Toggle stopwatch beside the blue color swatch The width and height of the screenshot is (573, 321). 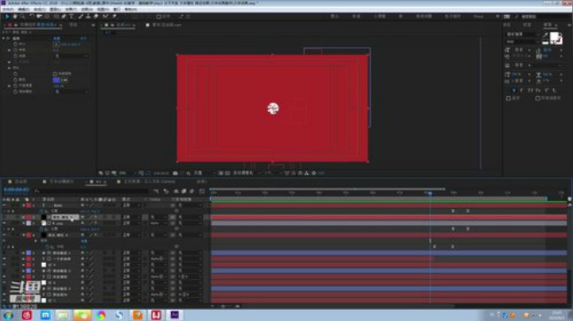coord(15,79)
